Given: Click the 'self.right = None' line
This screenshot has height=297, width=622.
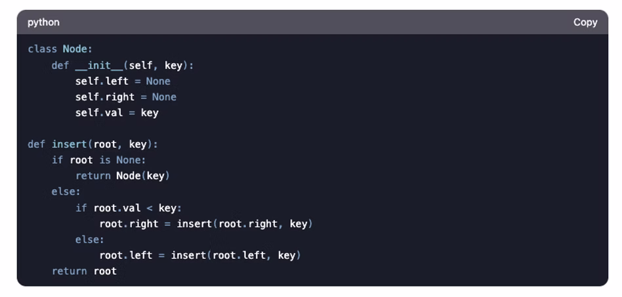Looking at the screenshot, I should 125,97.
